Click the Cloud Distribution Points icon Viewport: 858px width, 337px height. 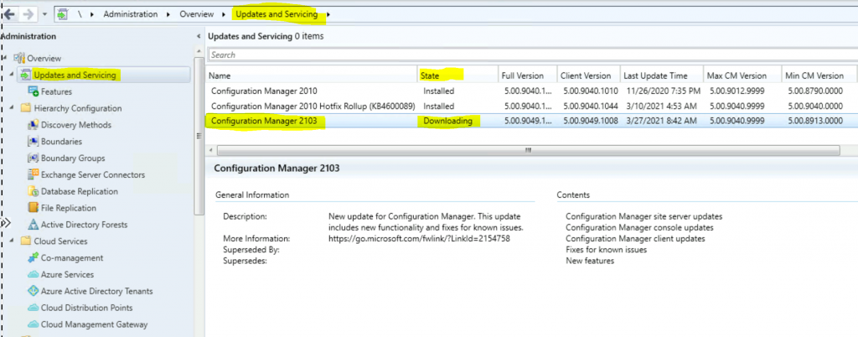pos(33,308)
